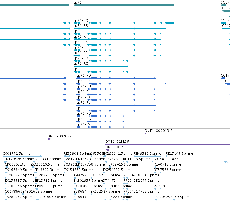Select protein LpR1-PS label

click(x=83, y=124)
